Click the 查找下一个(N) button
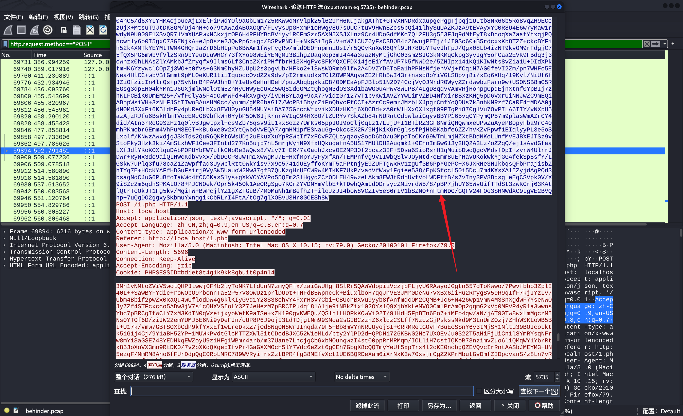The width and height of the screenshot is (683, 416). 539,391
